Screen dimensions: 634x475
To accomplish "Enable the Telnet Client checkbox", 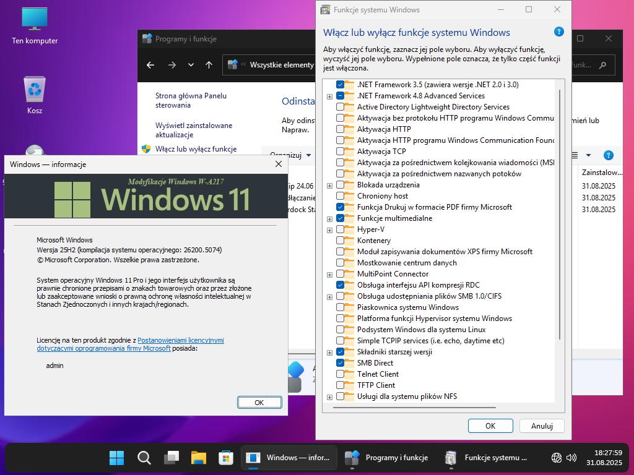I will [341, 374].
